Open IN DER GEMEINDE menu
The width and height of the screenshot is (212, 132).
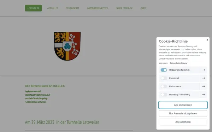pos(124,8)
